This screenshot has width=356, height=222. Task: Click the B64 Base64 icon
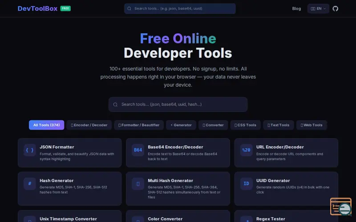pyautogui.click(x=138, y=150)
